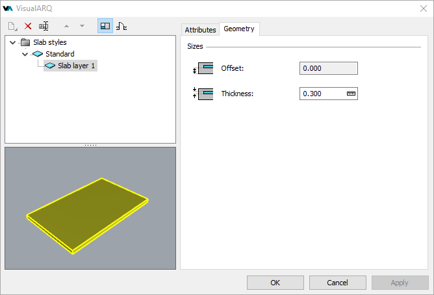Move selected layer up arrow
The width and height of the screenshot is (434, 295).
[66, 26]
